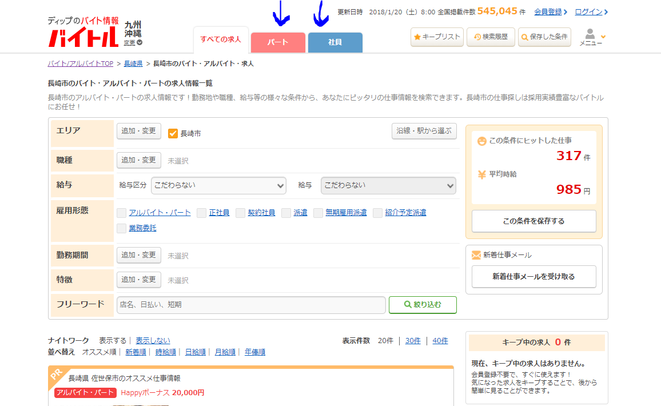Open the 長崎県 breadcrumb link
The height and width of the screenshot is (406, 661).
coord(133,63)
